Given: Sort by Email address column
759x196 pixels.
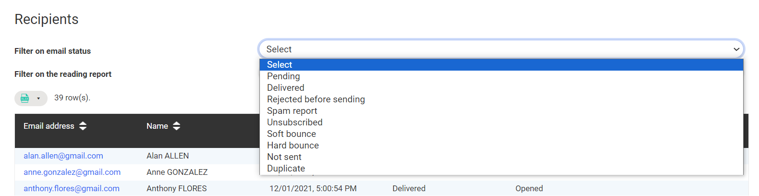Looking at the screenshot, I should click(x=83, y=126).
